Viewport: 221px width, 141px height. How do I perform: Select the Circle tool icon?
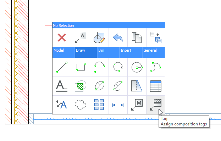(x=137, y=67)
